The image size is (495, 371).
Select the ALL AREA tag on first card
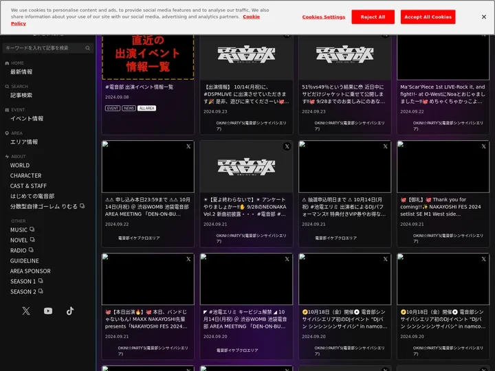(x=147, y=109)
